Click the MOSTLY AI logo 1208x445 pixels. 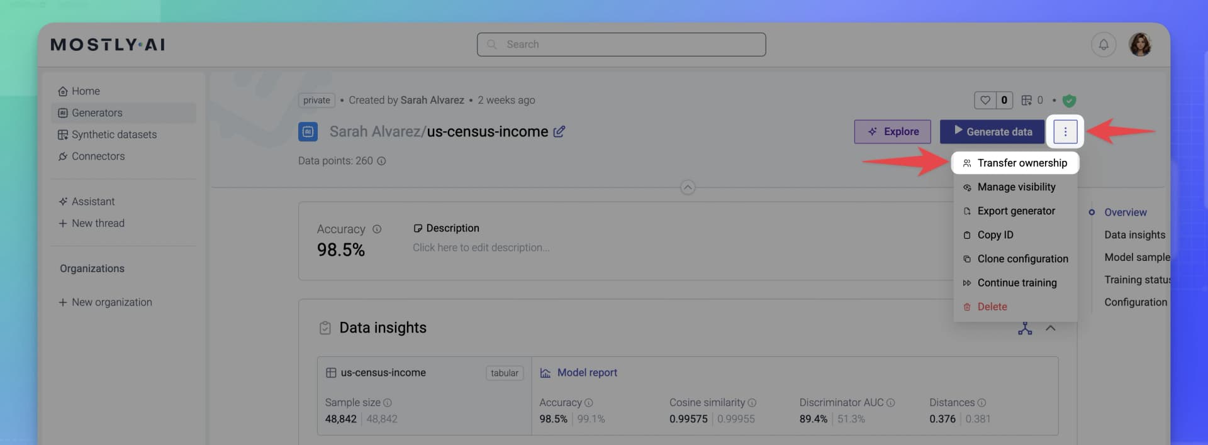pos(108,45)
